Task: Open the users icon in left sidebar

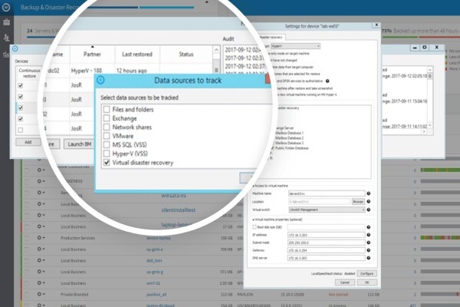Action: [6, 38]
